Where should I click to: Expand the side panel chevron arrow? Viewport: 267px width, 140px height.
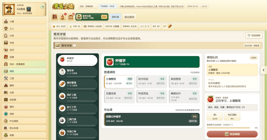(x=264, y=70)
